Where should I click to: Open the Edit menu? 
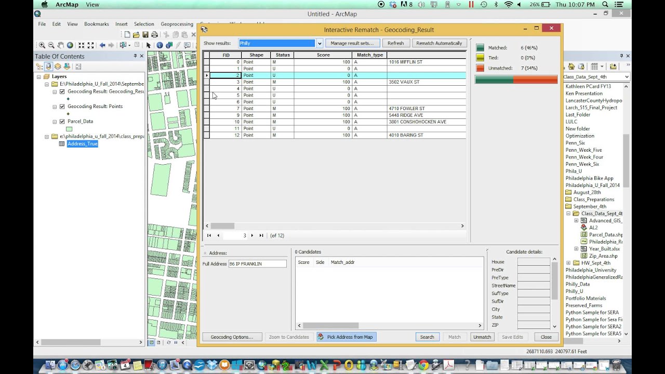click(57, 24)
